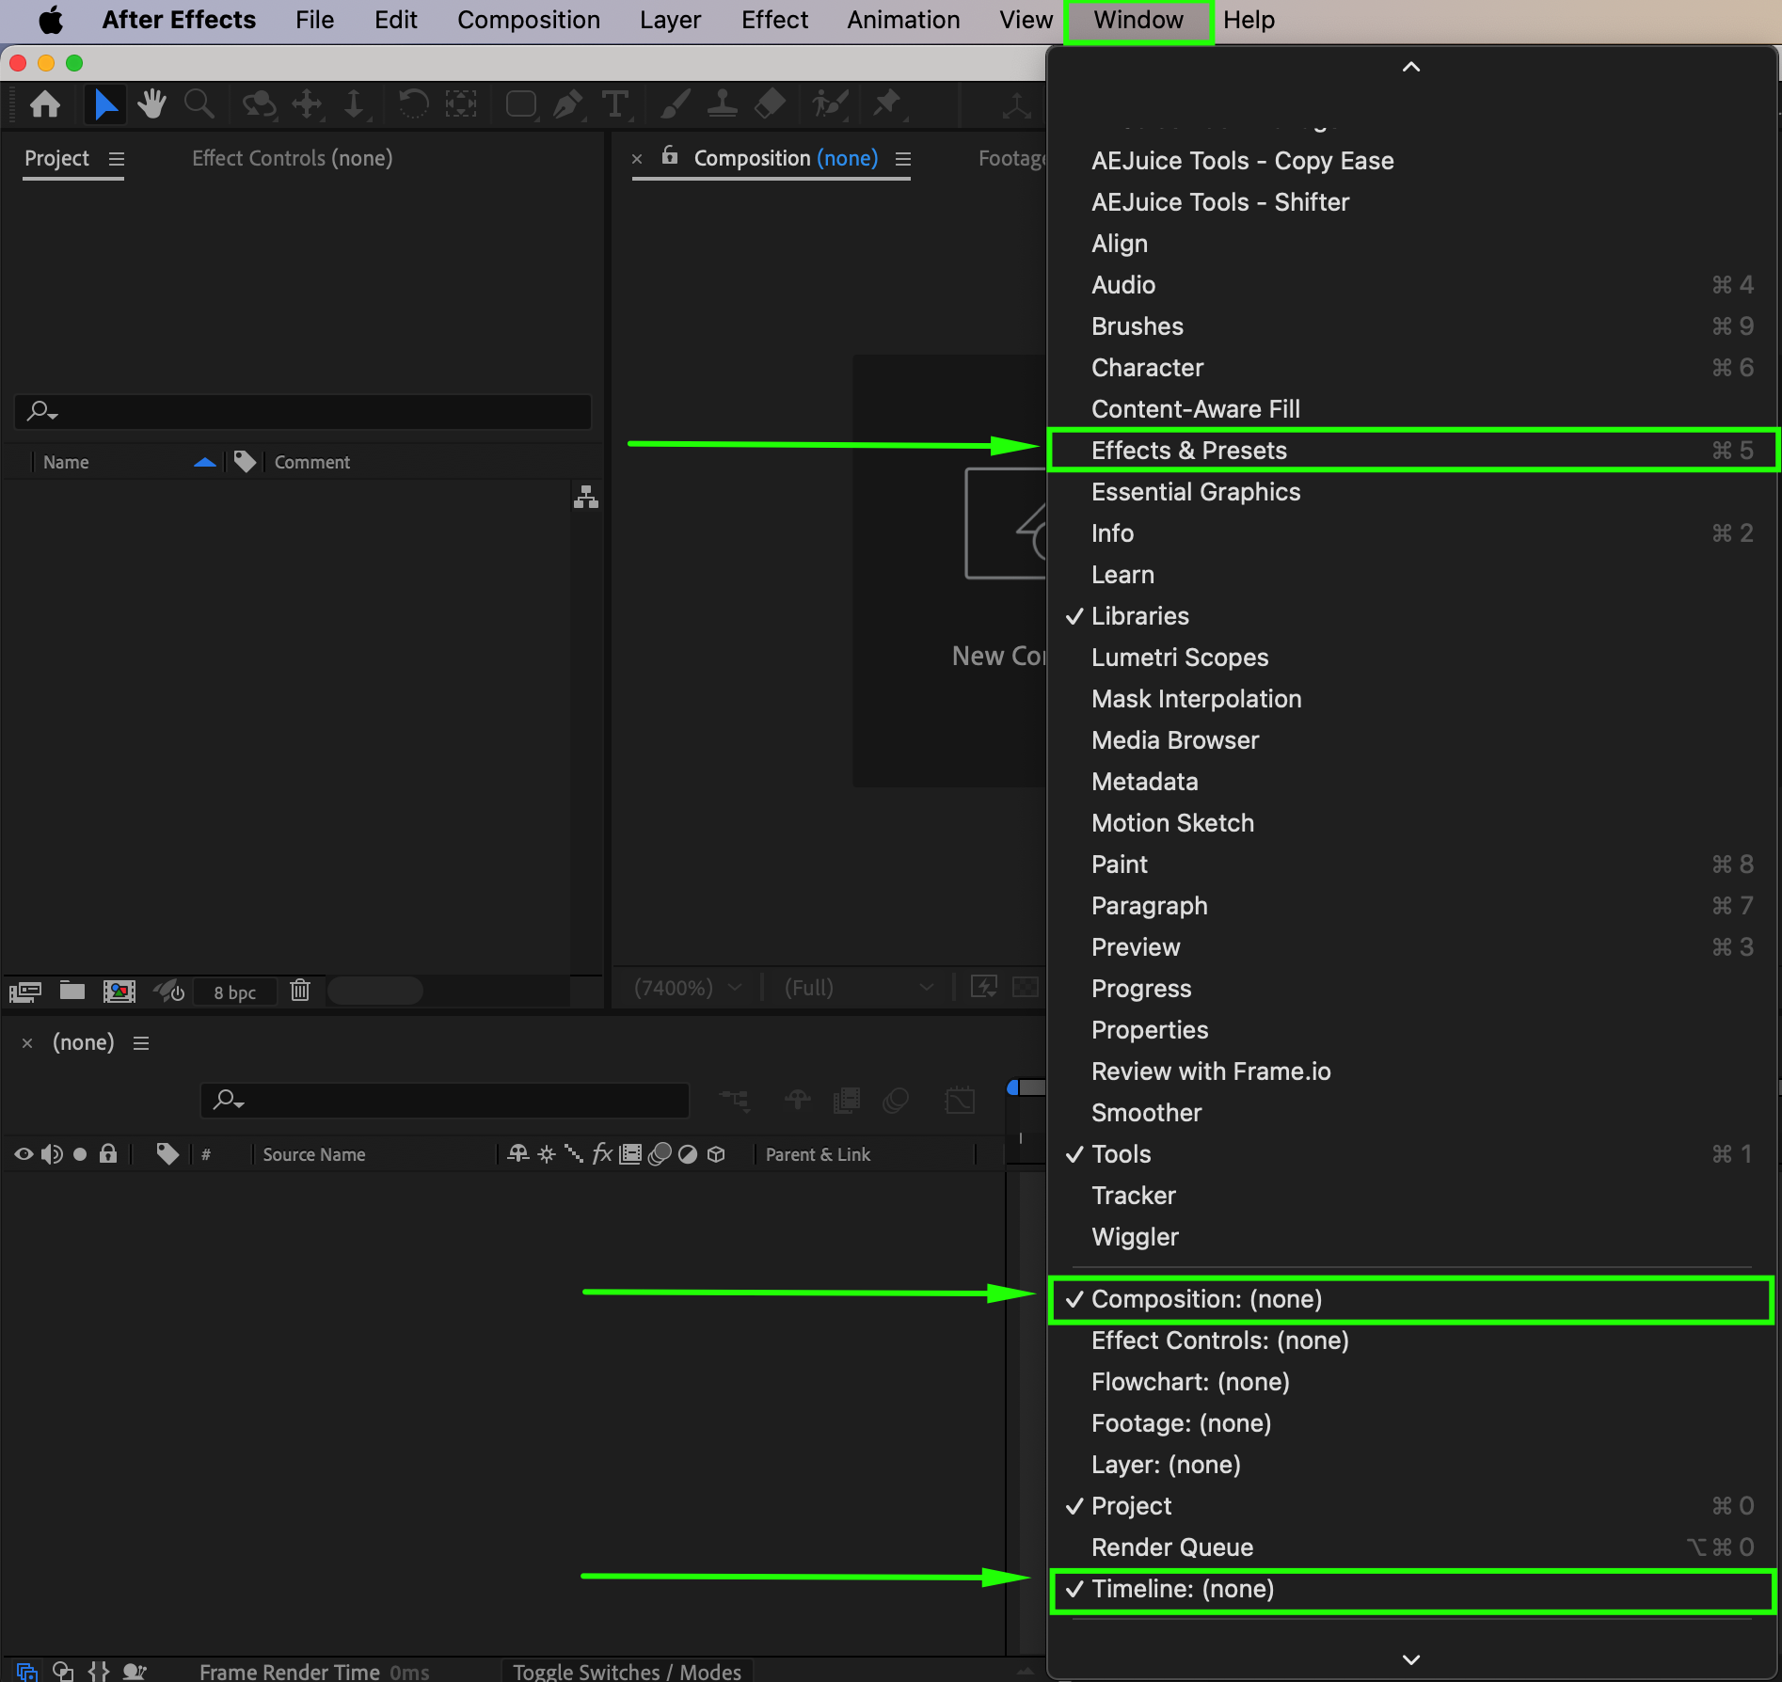Select the Zoom magnifier tool

pos(199,103)
